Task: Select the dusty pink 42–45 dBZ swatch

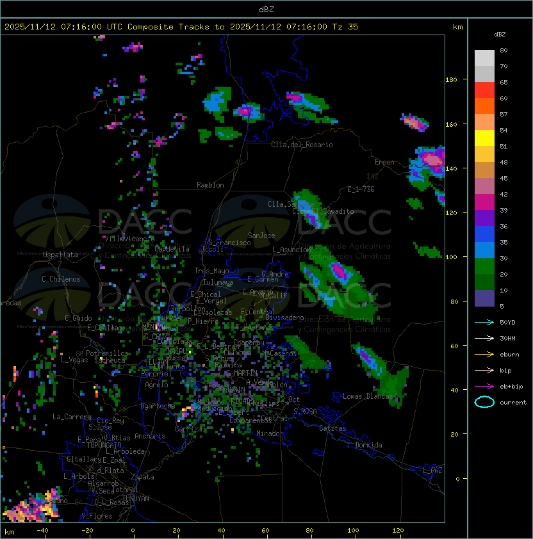Action: click(484, 186)
